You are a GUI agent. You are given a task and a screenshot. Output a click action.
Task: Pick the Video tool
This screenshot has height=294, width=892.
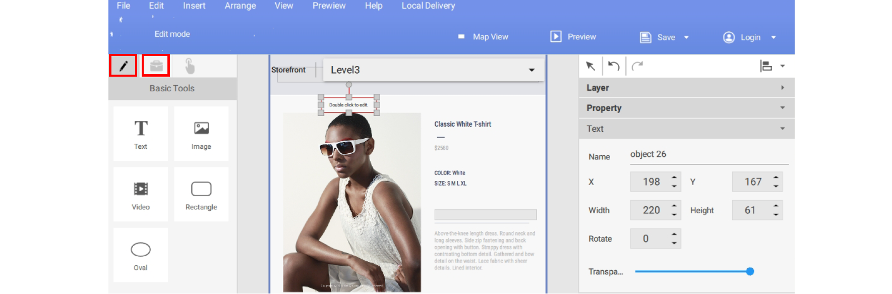141,195
